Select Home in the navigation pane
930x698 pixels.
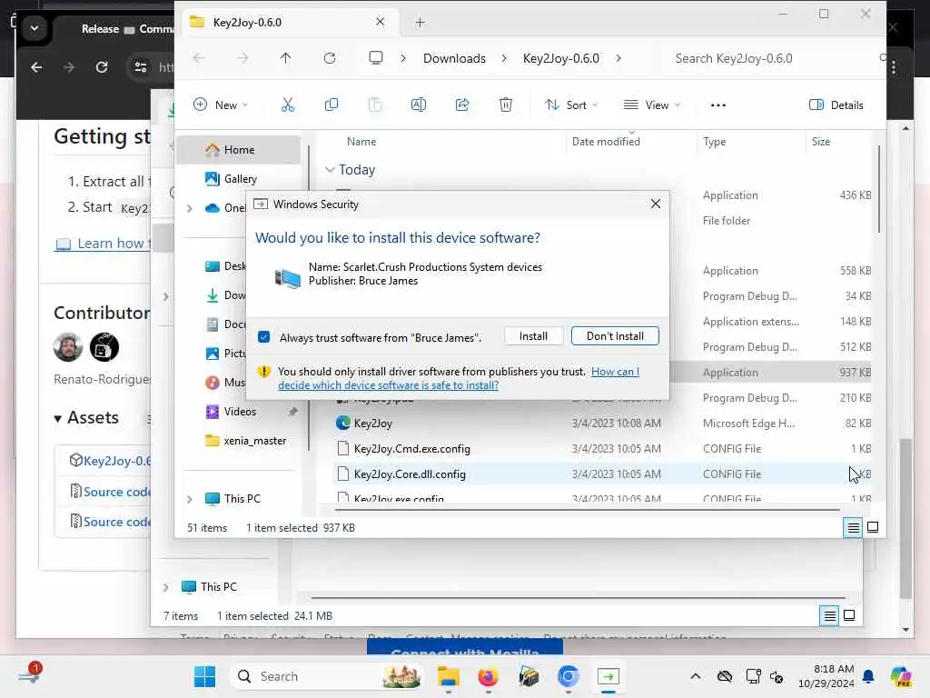coord(239,150)
